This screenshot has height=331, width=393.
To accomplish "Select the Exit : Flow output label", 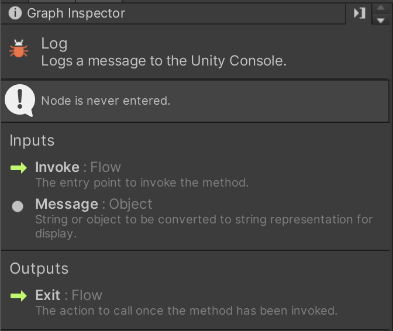I will tap(68, 295).
